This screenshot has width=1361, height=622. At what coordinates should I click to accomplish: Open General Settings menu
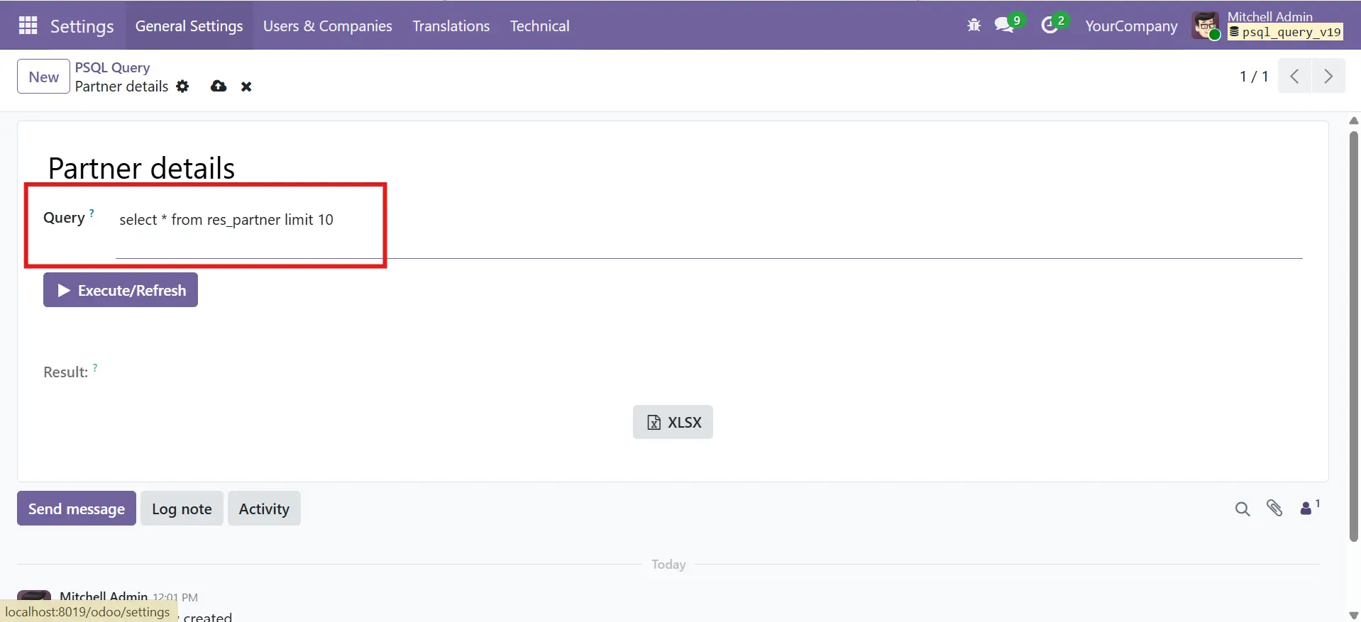189,26
